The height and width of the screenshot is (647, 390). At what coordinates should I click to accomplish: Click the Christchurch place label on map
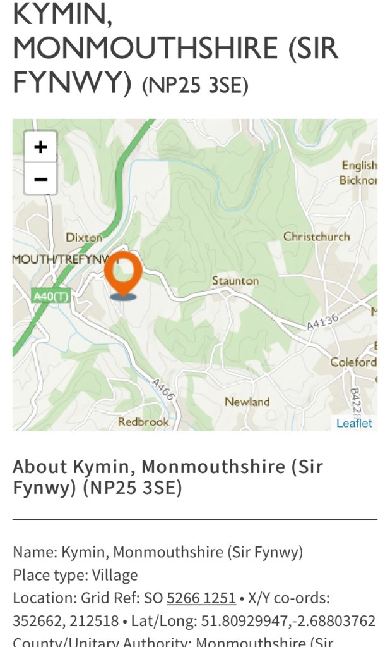tap(316, 237)
